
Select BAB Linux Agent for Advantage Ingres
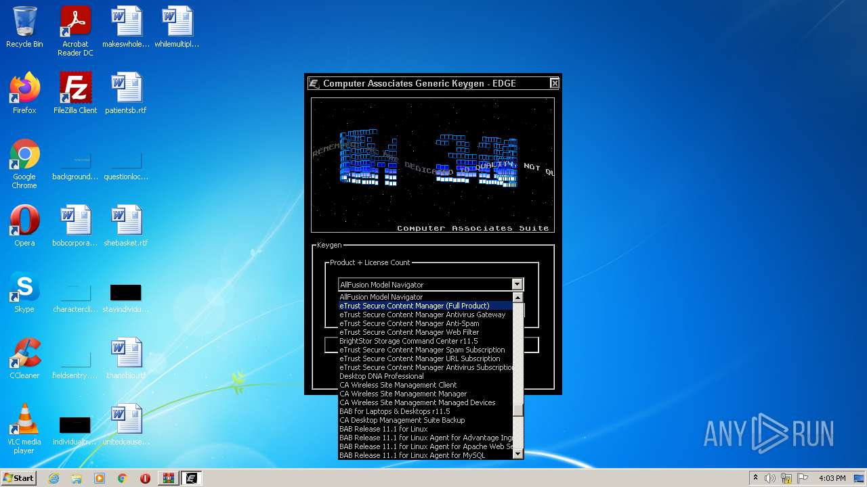[x=425, y=438]
